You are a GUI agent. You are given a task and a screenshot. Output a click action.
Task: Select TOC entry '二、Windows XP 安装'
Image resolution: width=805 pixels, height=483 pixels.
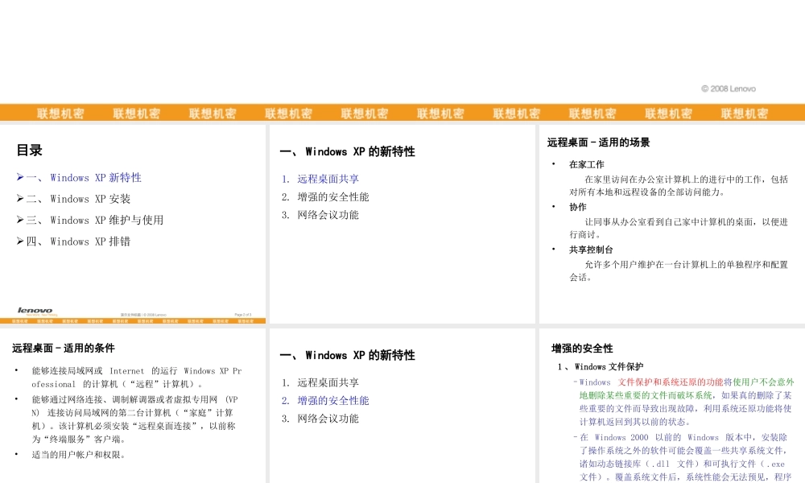73,199
